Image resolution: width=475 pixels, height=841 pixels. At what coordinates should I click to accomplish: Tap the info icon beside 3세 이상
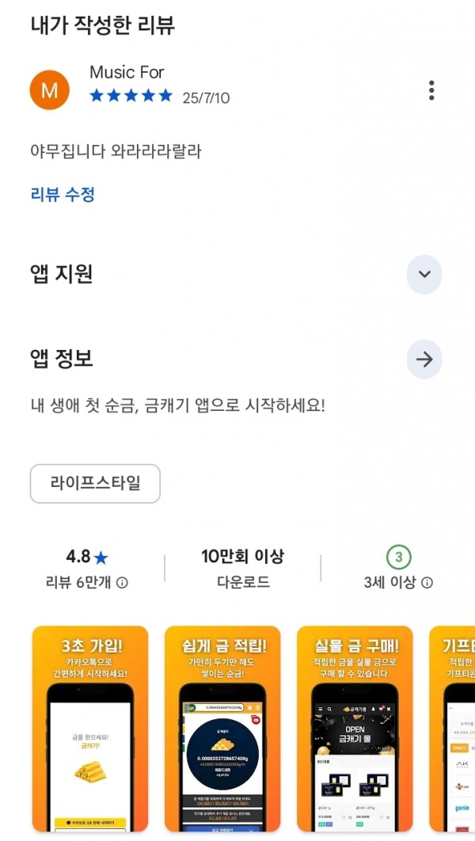click(x=427, y=583)
